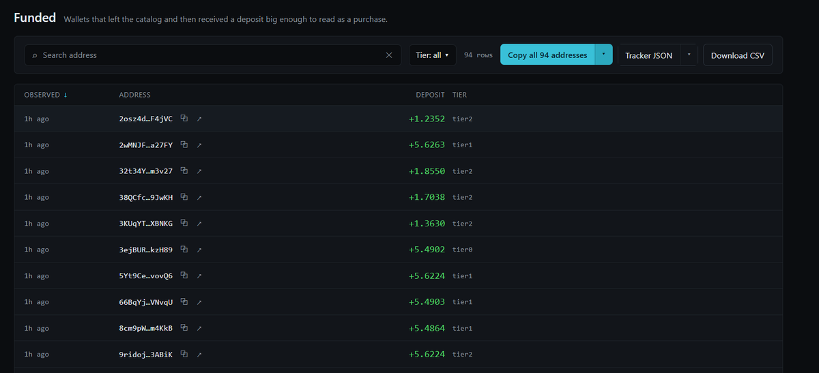Copy address 66BqYj…VNvqU with copy icon

(x=184, y=302)
